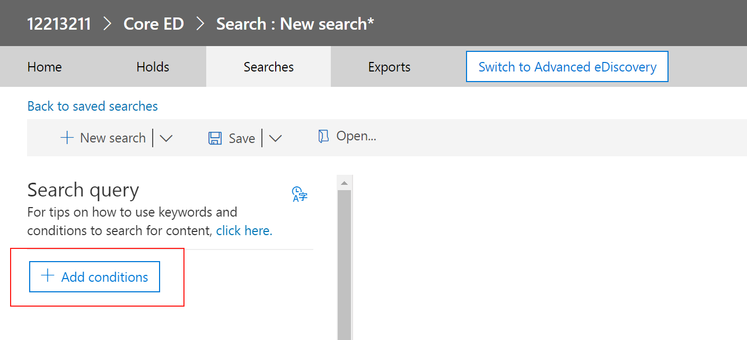Switch to the Holds tab

click(152, 66)
